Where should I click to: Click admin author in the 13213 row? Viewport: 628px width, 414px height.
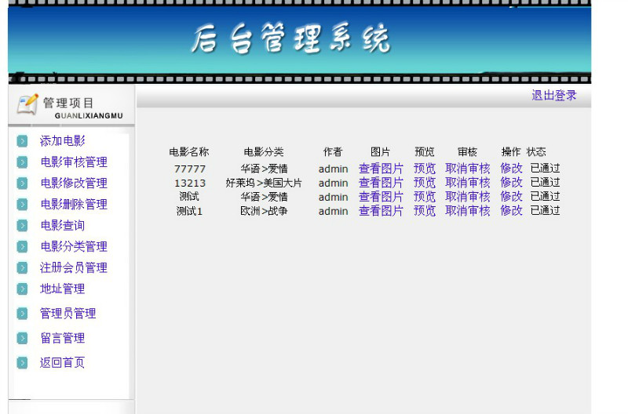pyautogui.click(x=333, y=183)
